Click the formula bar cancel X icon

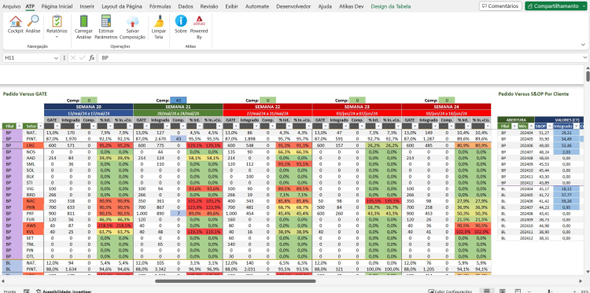73,58
